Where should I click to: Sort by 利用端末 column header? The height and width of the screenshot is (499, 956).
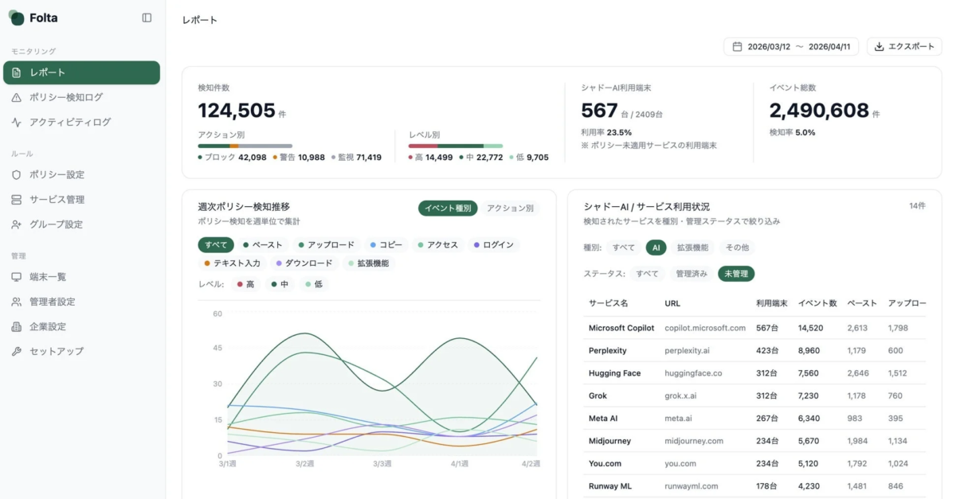[772, 303]
